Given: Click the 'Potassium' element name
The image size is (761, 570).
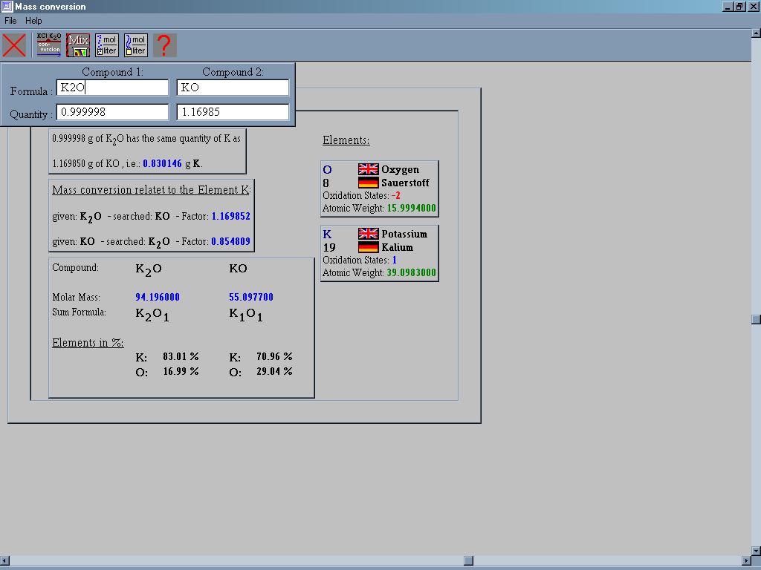Looking at the screenshot, I should coord(404,234).
